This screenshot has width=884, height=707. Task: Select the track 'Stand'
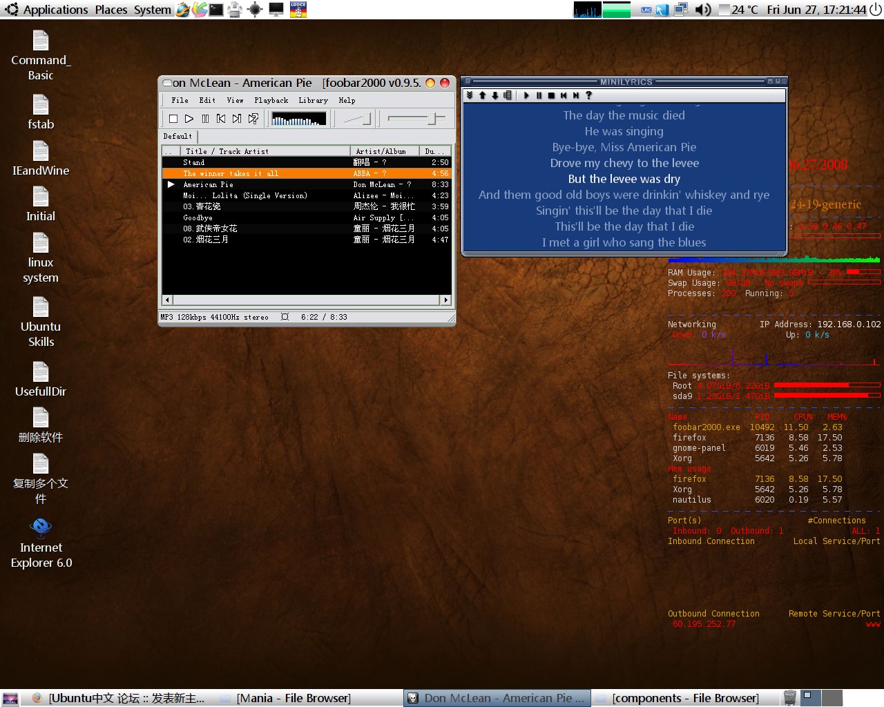click(x=307, y=162)
